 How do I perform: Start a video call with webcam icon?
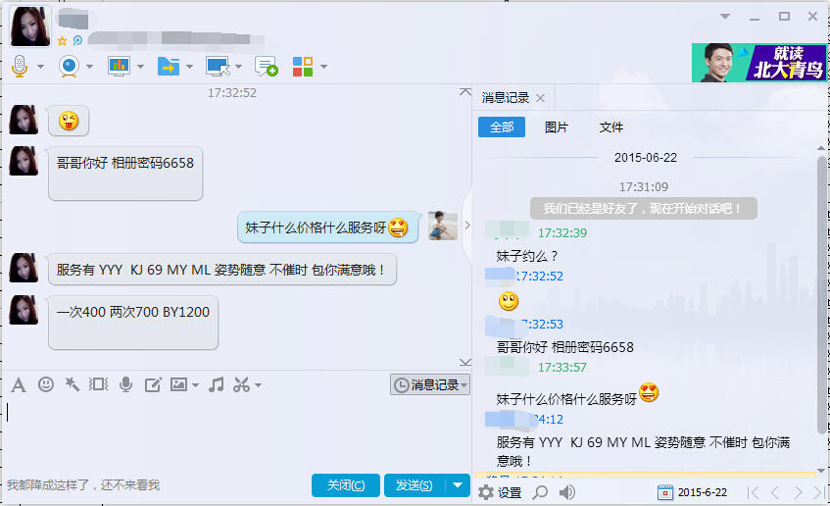69,67
